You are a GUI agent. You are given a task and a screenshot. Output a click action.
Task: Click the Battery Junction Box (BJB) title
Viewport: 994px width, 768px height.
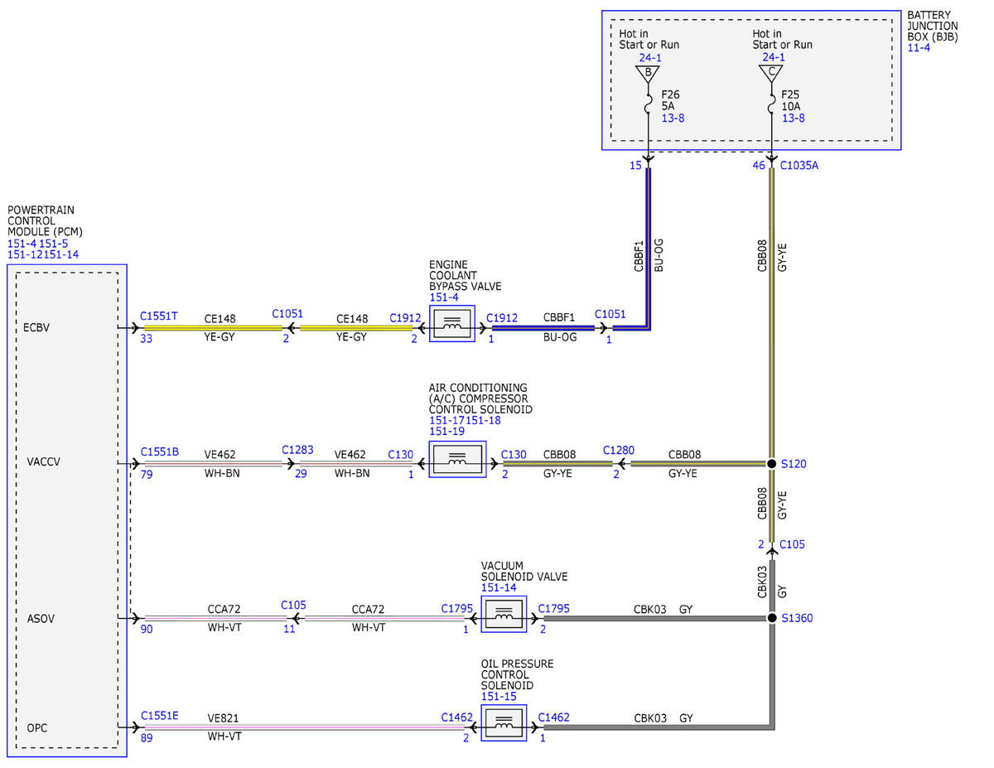[933, 27]
